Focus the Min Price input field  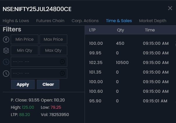tap(24, 39)
